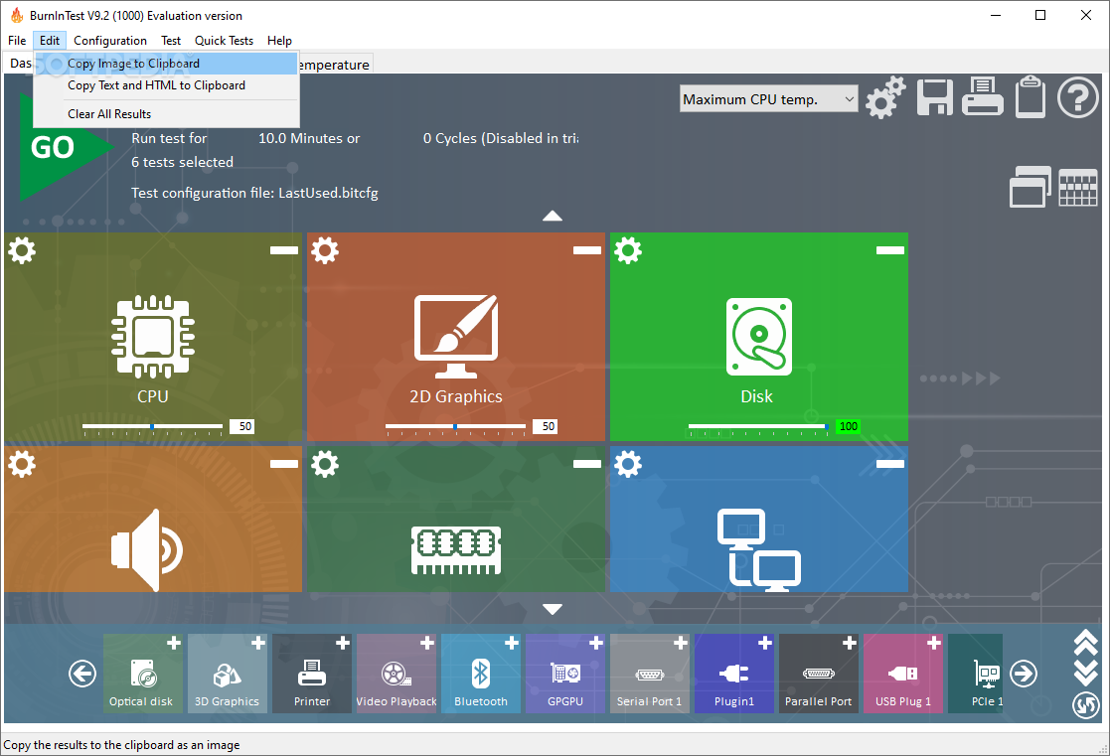Viewport: 1110px width, 756px height.
Task: Click the Memory RAM module icon
Action: [456, 550]
